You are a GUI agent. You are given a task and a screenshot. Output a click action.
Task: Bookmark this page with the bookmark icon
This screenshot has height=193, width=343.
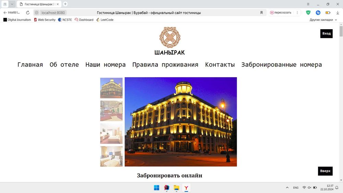point(261,13)
